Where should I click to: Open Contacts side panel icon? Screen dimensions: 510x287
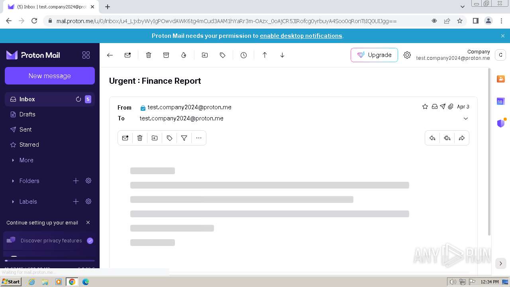coord(501,79)
